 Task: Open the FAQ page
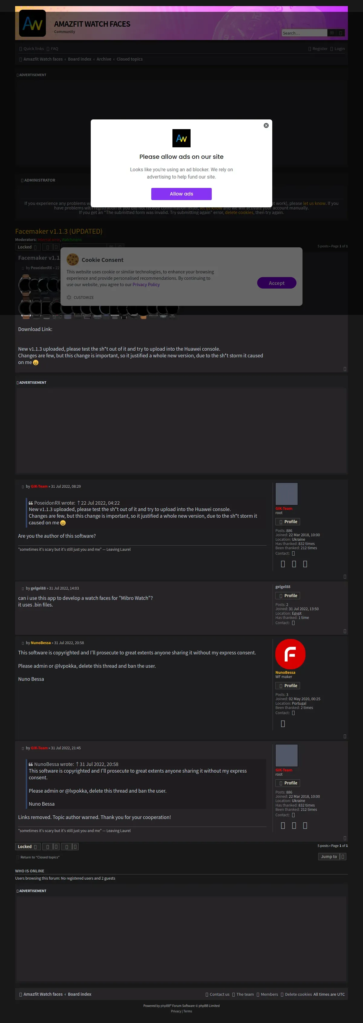(52, 48)
